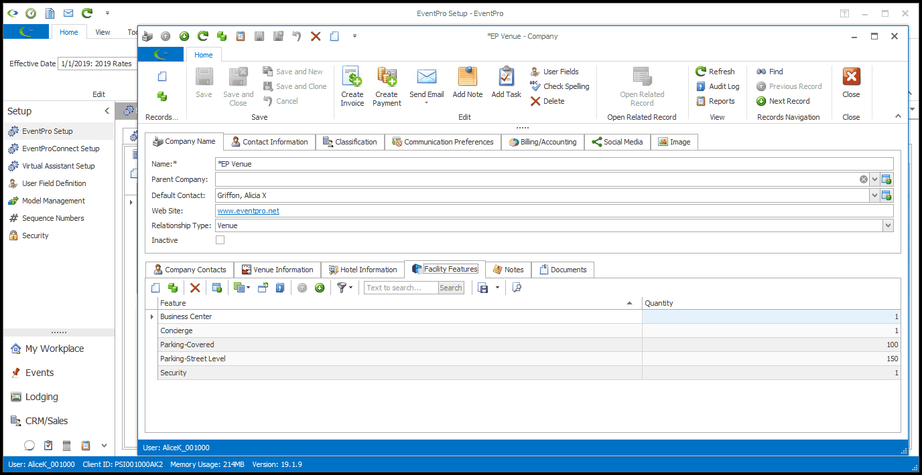922x475 pixels.
Task: Open the Documents tab
Action: pos(563,270)
